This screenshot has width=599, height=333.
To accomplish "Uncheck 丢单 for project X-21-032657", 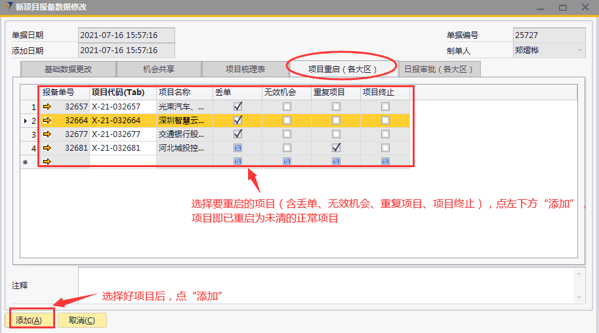I will (238, 106).
